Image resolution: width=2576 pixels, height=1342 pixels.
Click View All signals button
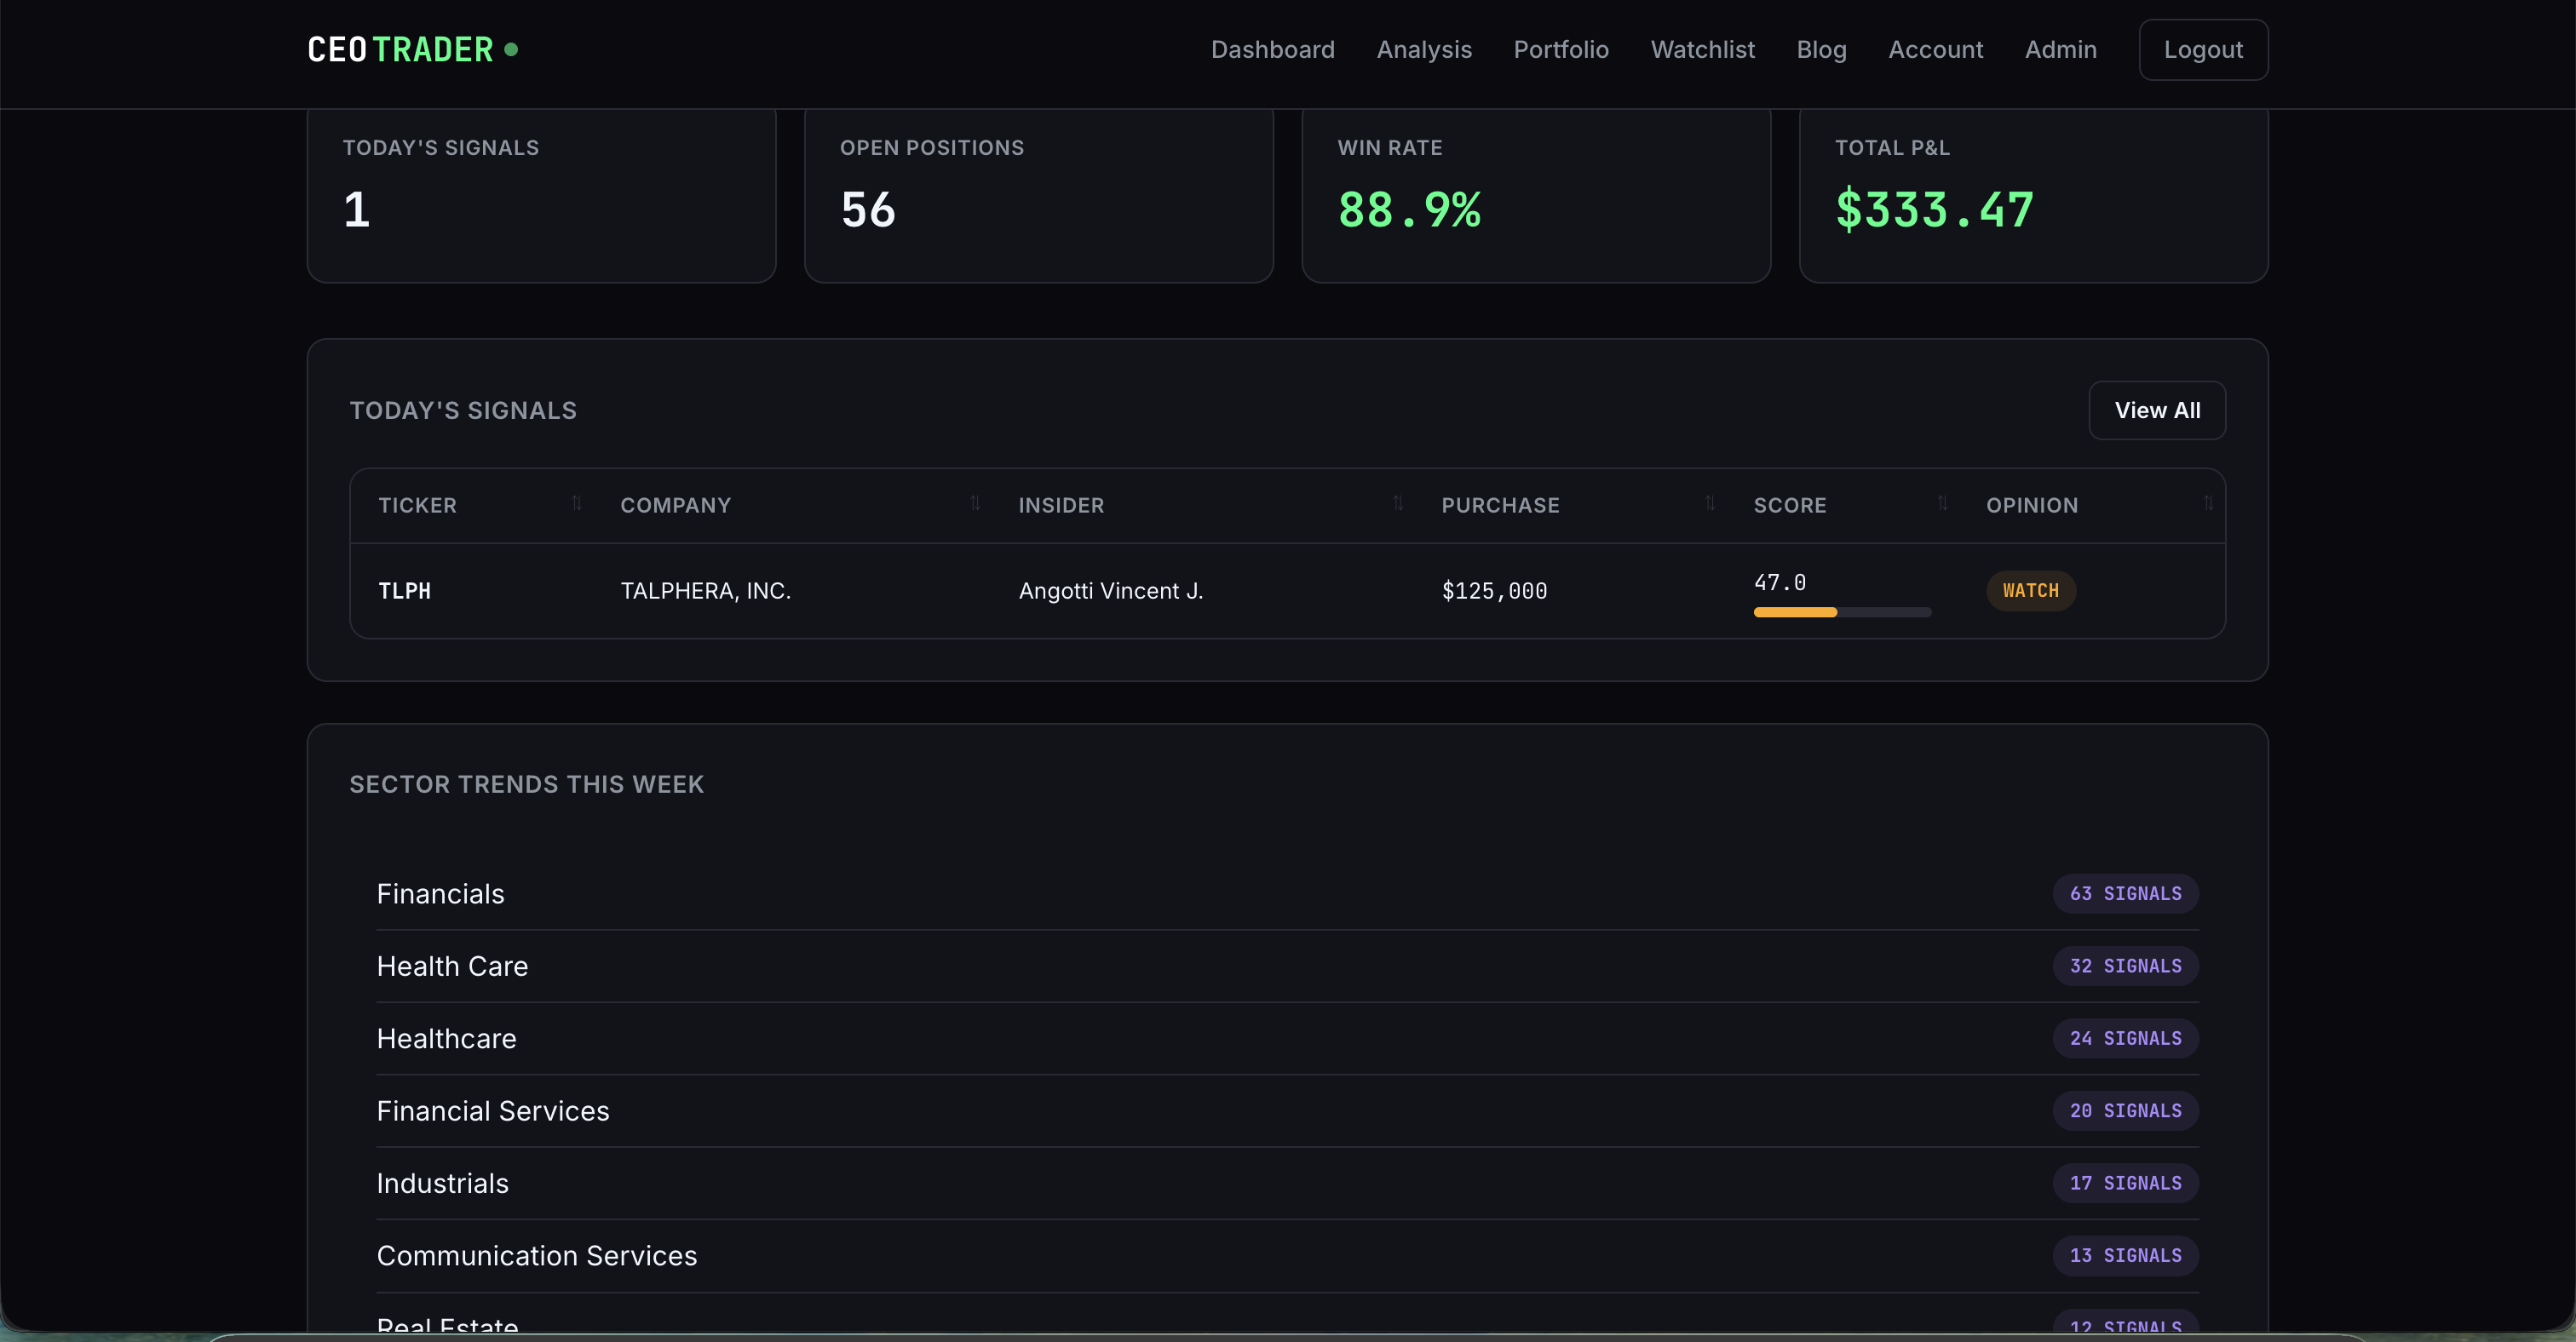[2157, 410]
